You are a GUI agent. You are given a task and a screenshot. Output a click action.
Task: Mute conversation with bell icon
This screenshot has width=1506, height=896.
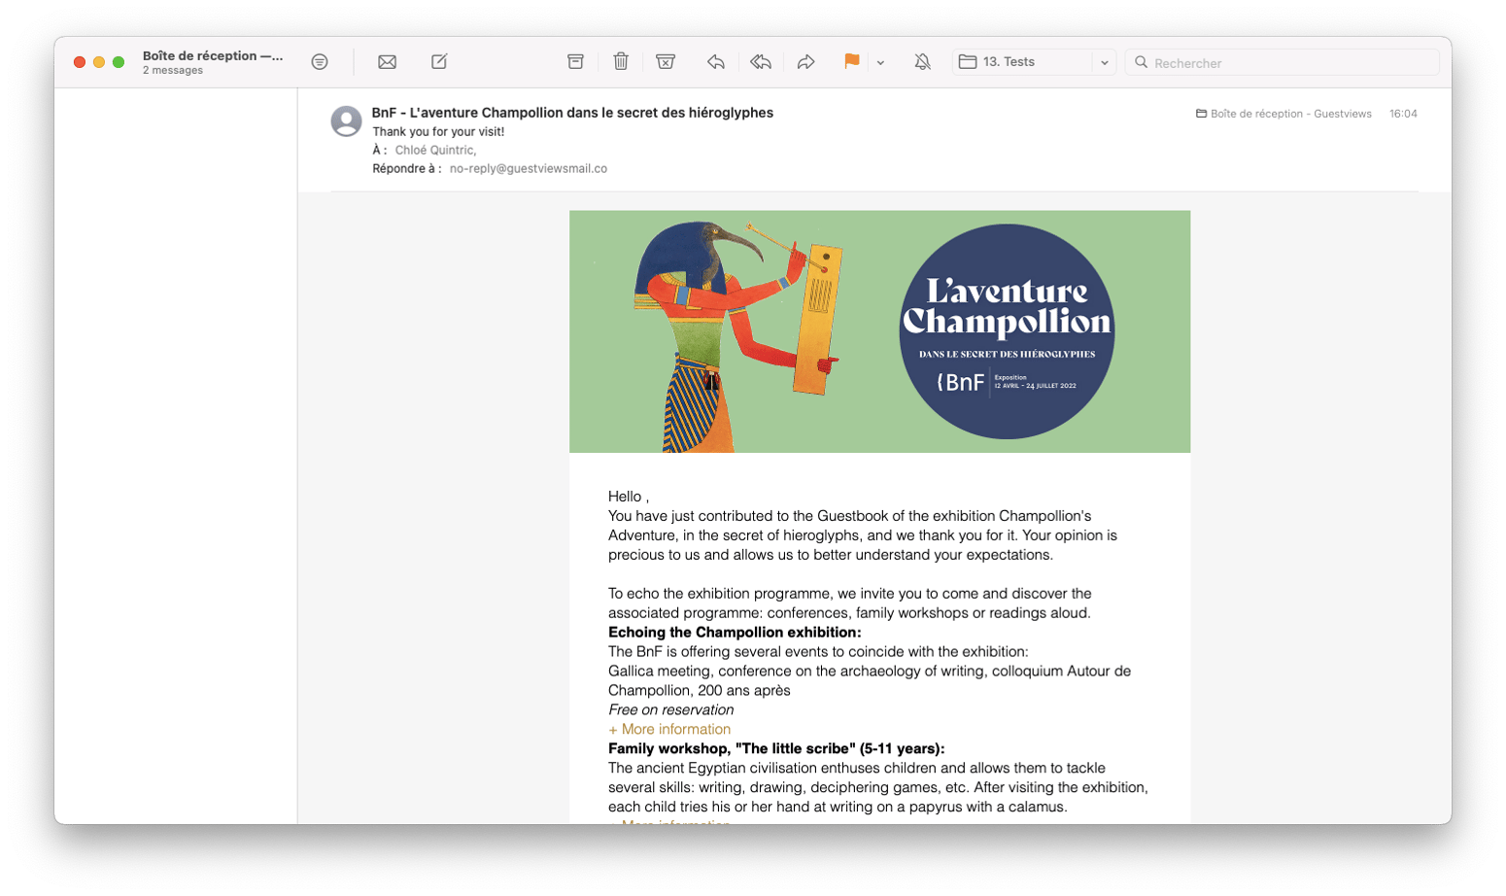tap(922, 62)
